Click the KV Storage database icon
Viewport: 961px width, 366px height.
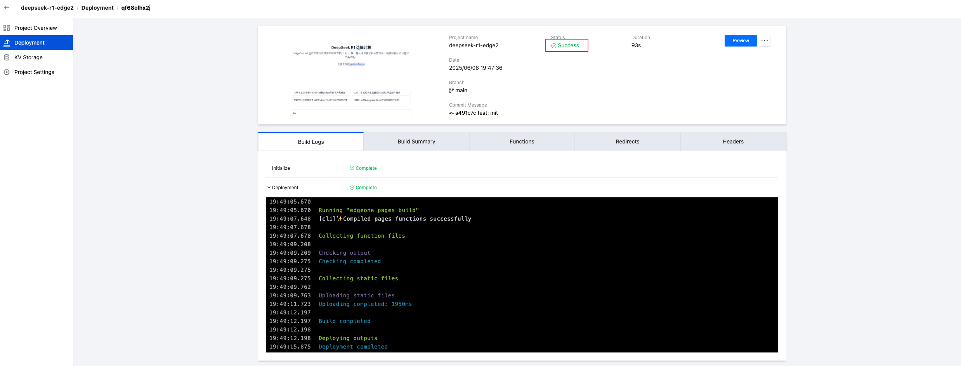pos(7,57)
